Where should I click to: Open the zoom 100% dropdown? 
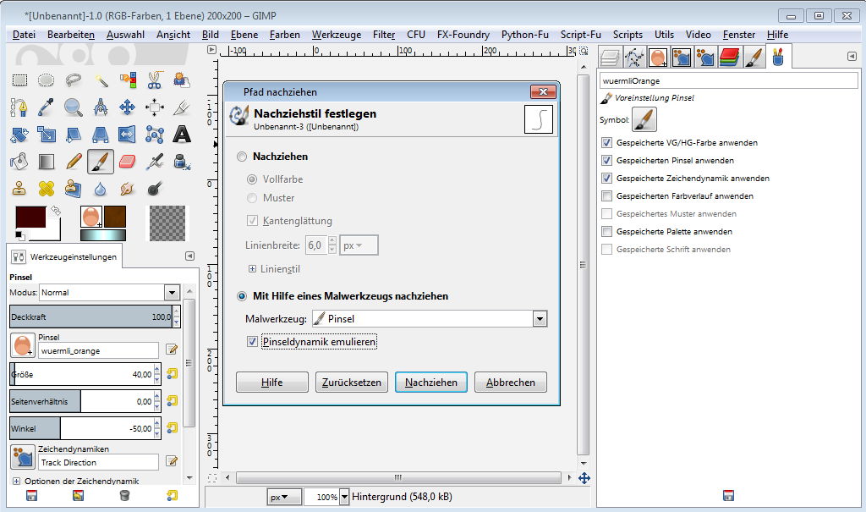[x=344, y=497]
